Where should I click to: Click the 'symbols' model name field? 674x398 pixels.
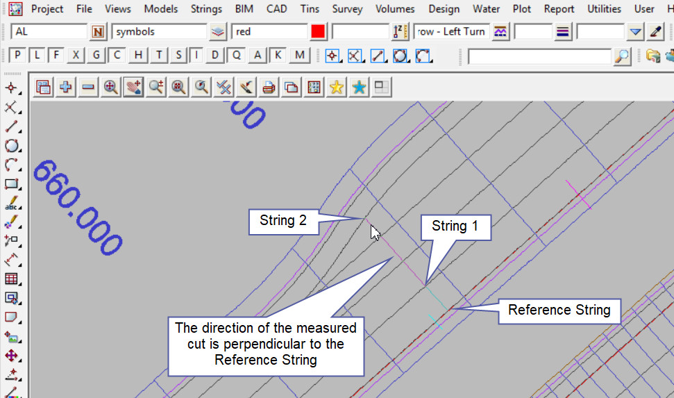click(159, 32)
